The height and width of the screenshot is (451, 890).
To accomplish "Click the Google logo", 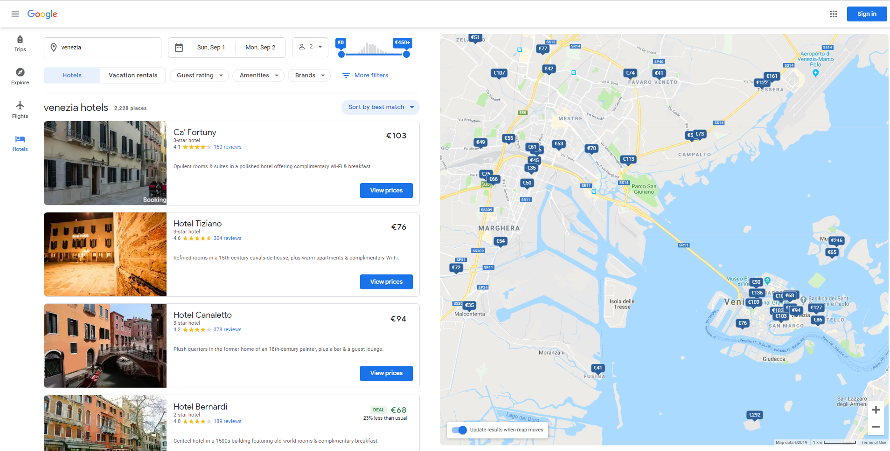I will click(x=42, y=14).
